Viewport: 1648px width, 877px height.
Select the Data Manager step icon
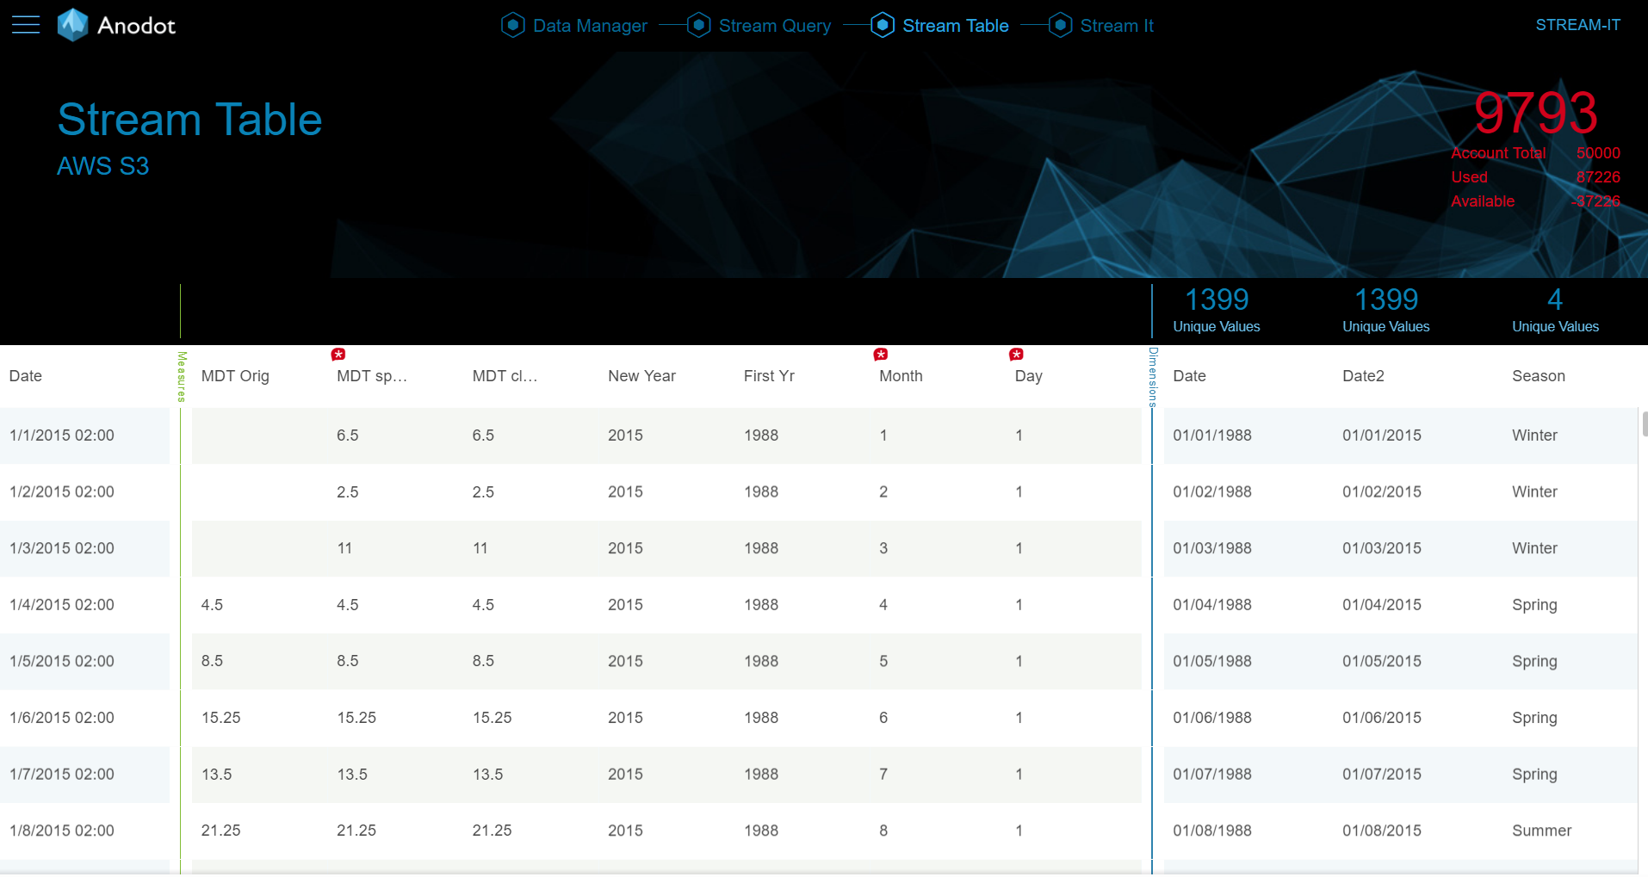point(512,25)
